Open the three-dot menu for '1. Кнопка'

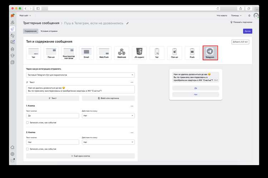(132, 106)
